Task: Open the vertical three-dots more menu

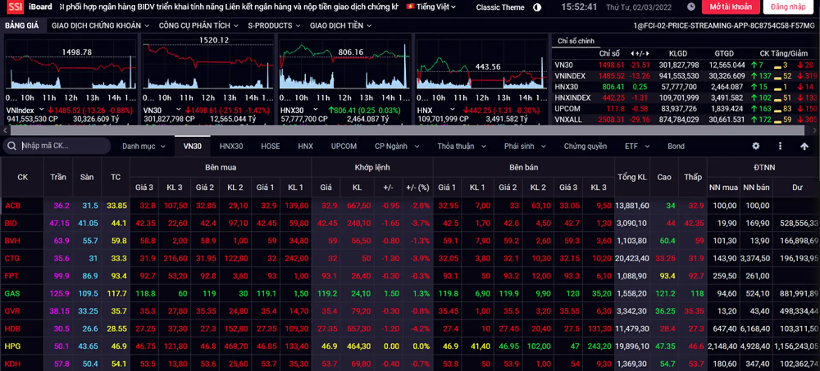Action: coord(780,146)
